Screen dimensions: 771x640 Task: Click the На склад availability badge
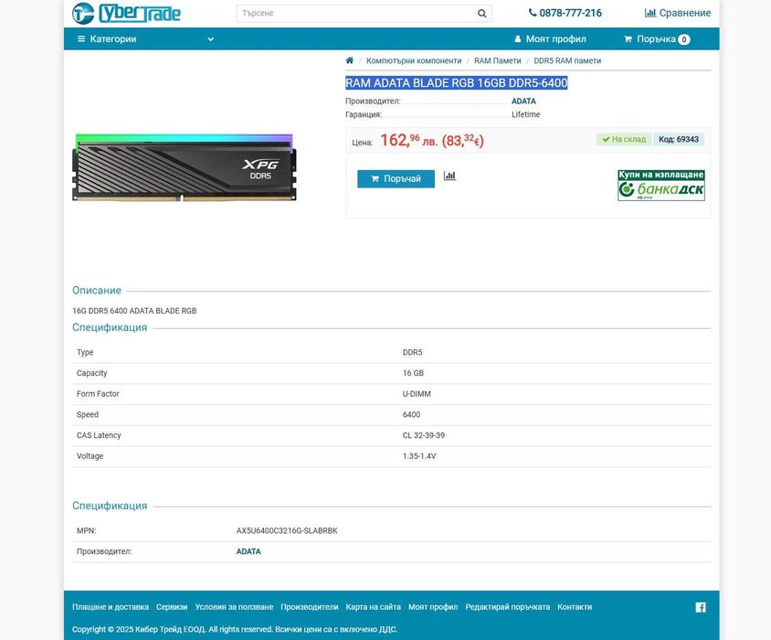(x=624, y=139)
